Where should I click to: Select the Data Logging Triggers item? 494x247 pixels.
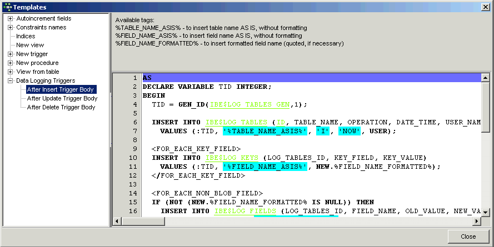[46, 80]
